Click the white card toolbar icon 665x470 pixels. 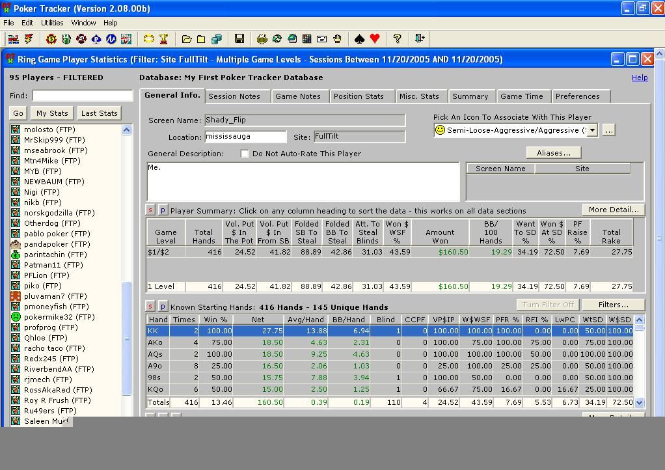(322, 39)
